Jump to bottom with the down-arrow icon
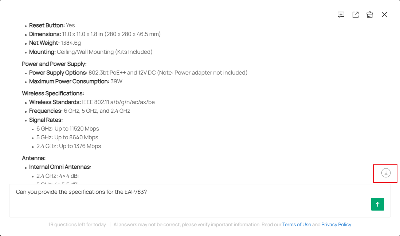The image size is (400, 236). [386, 173]
